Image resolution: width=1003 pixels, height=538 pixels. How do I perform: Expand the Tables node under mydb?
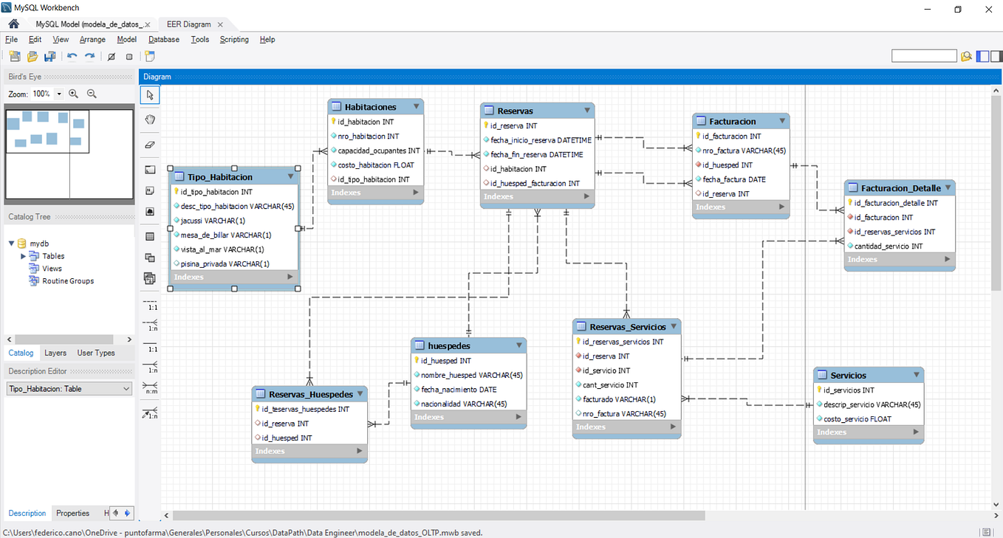[x=22, y=255]
